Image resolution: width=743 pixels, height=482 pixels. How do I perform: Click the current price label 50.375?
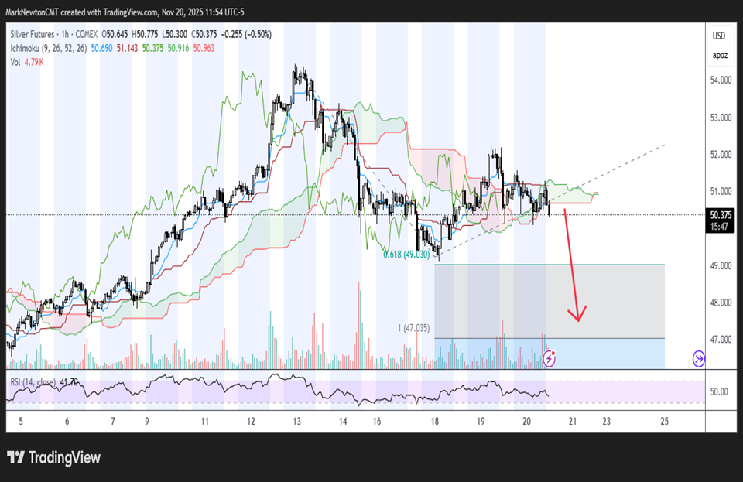[x=721, y=214]
